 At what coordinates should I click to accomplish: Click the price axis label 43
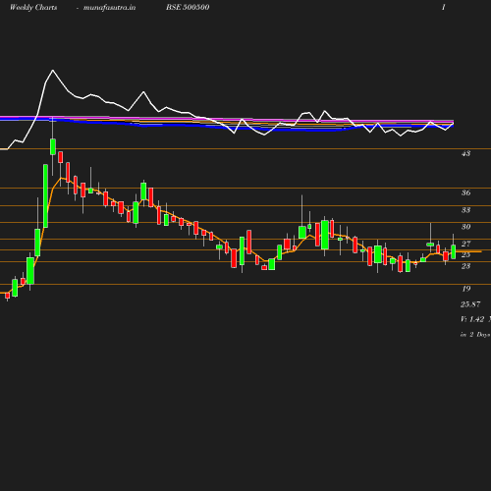(x=466, y=153)
